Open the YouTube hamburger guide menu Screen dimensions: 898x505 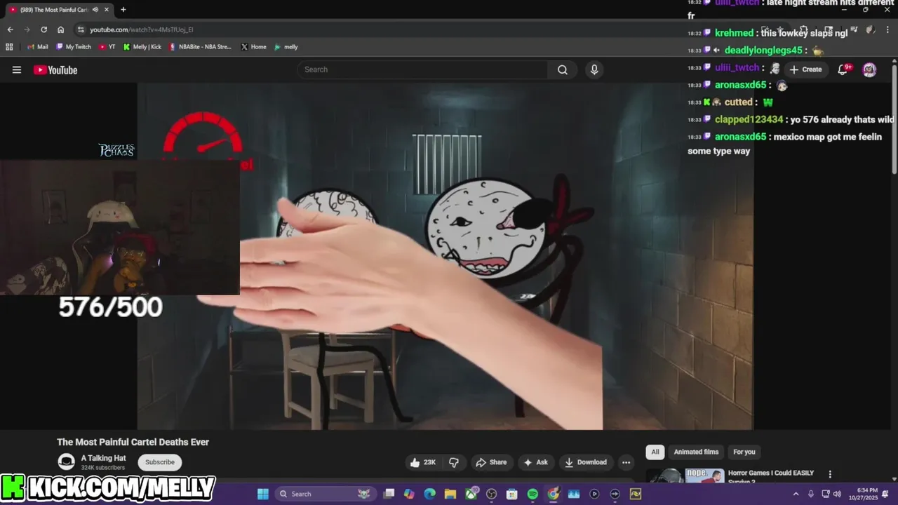17,69
